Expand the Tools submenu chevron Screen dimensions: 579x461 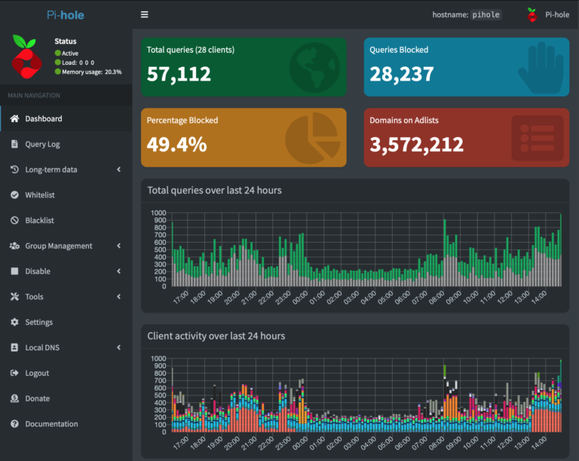pyautogui.click(x=119, y=297)
